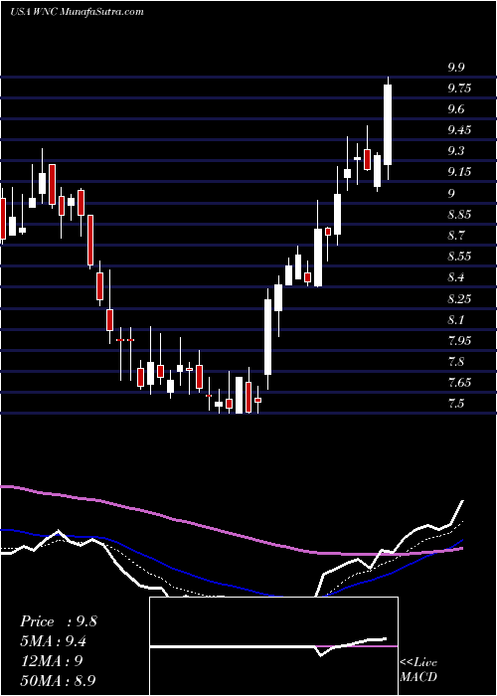Click the 9.3 price axis label
The image size is (497, 696).
(456, 151)
